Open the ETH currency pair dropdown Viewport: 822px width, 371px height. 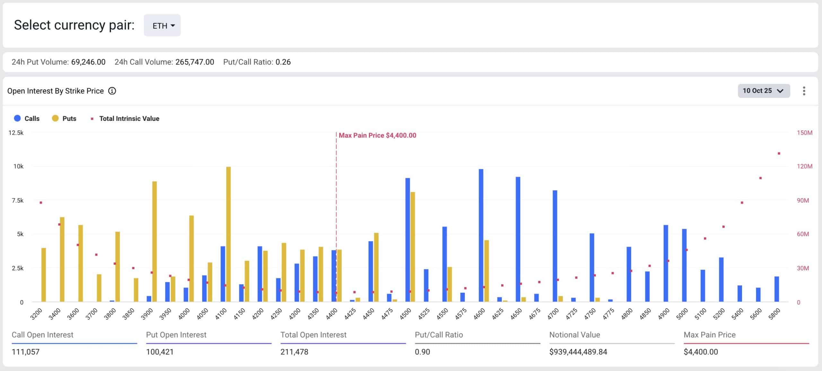point(162,25)
